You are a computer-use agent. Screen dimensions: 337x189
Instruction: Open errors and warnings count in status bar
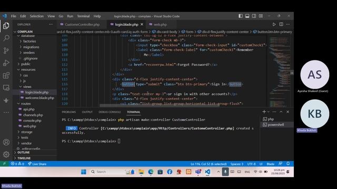coord(17,164)
